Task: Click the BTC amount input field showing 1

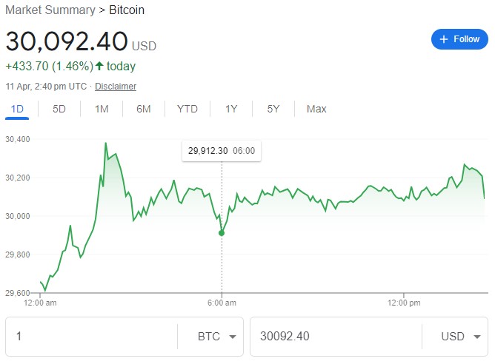Action: pos(91,337)
